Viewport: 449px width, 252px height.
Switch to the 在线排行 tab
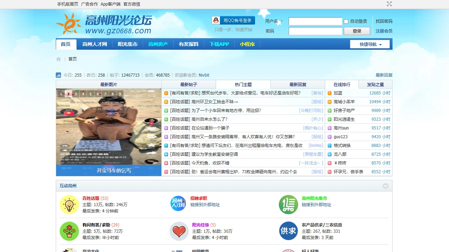(x=342, y=84)
